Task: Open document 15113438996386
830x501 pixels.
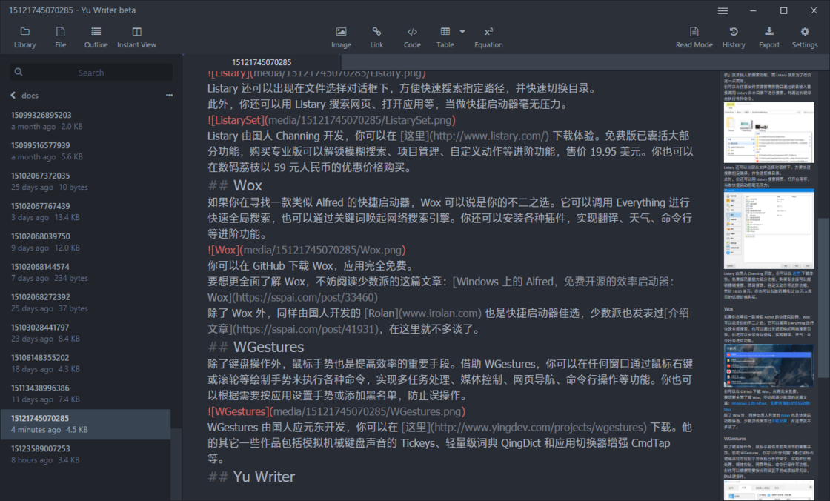Action: pos(85,394)
